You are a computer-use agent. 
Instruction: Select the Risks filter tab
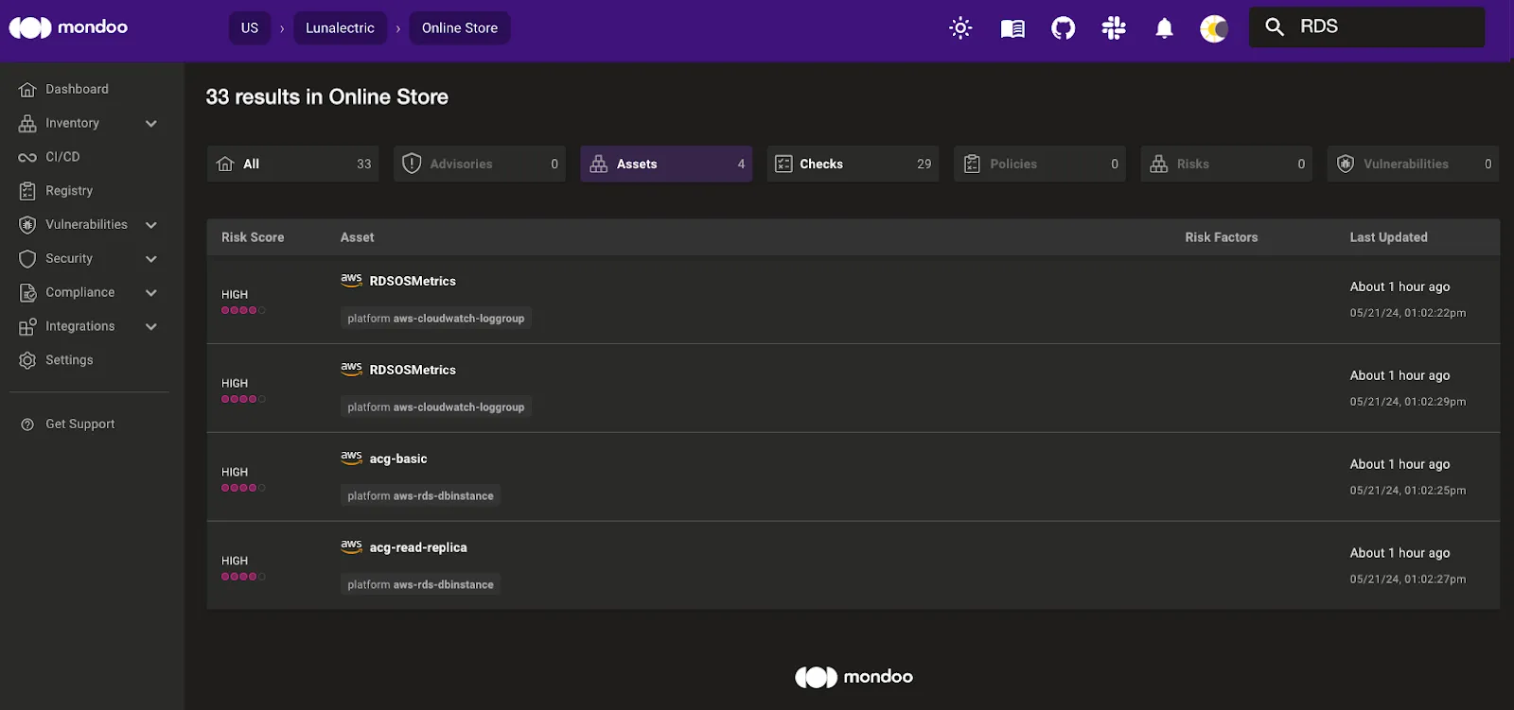point(1226,164)
